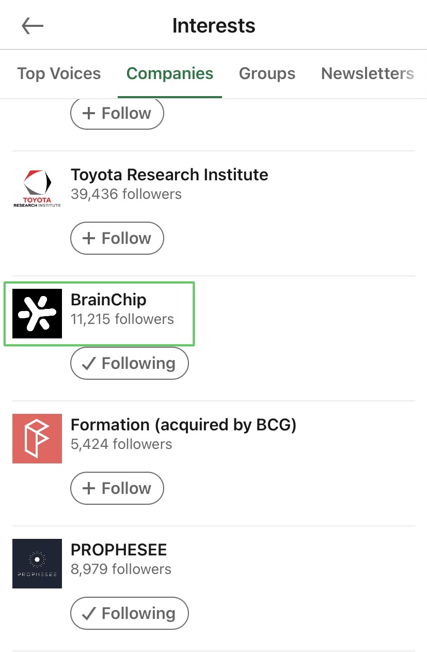
Task: Unfollow BrainChip via Following button
Action: click(130, 363)
